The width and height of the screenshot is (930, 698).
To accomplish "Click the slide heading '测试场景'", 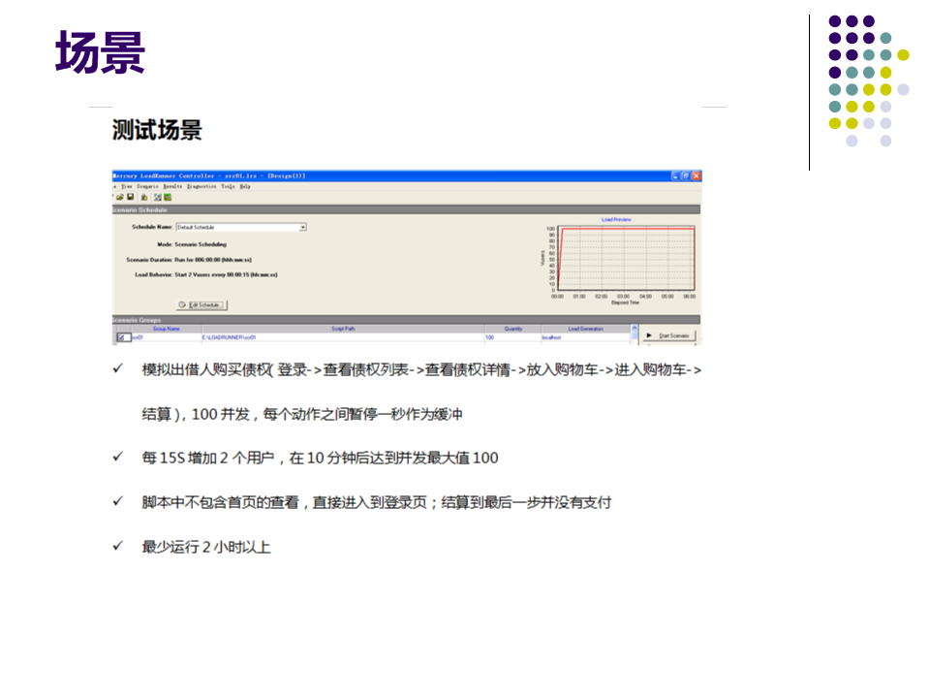I will (157, 130).
